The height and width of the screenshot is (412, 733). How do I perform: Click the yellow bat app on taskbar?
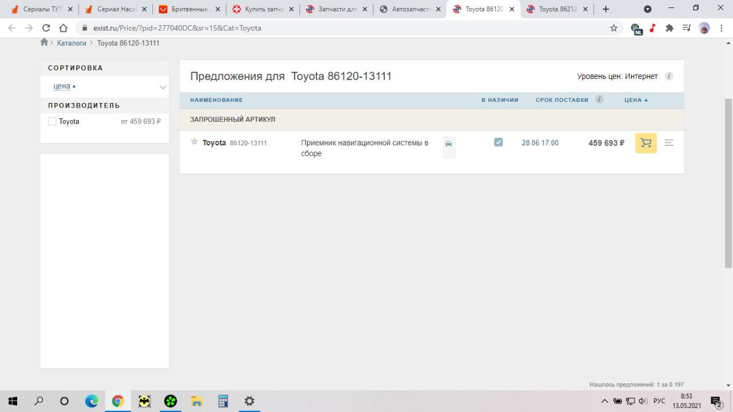click(144, 401)
